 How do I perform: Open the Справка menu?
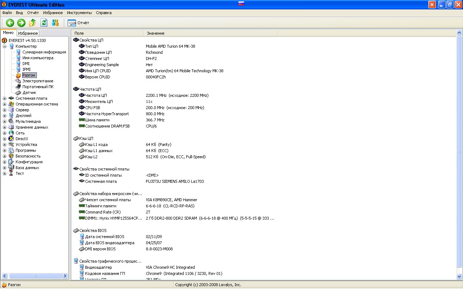tap(104, 13)
